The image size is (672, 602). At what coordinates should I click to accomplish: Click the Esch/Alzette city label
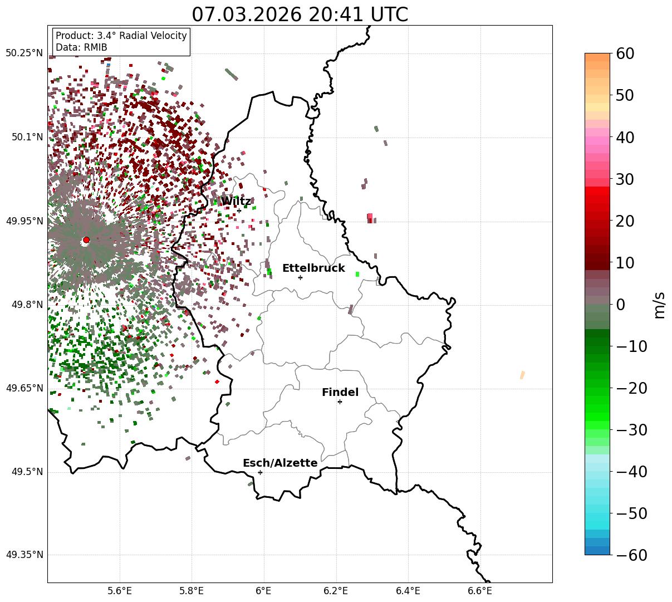pos(280,463)
